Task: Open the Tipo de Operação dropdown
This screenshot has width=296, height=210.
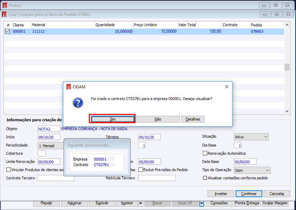Action: pos(252,170)
